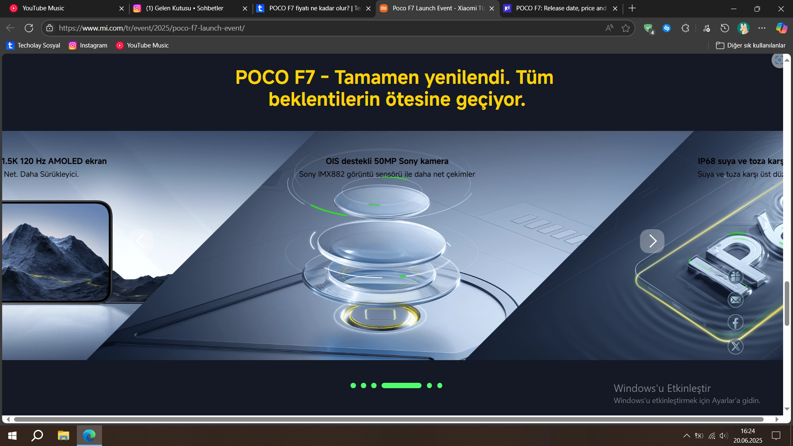Open Windows Start menu
Image resolution: width=793 pixels, height=446 pixels.
[12, 436]
